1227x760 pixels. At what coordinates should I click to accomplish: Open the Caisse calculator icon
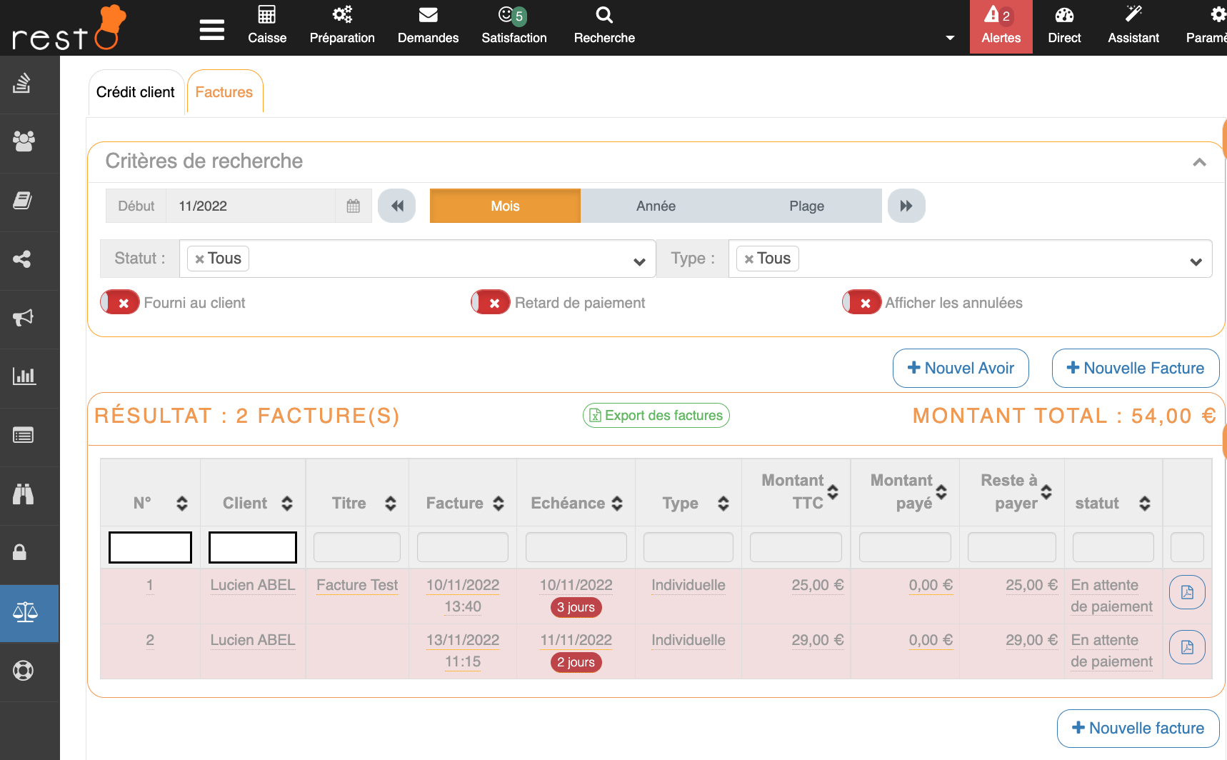point(266,15)
